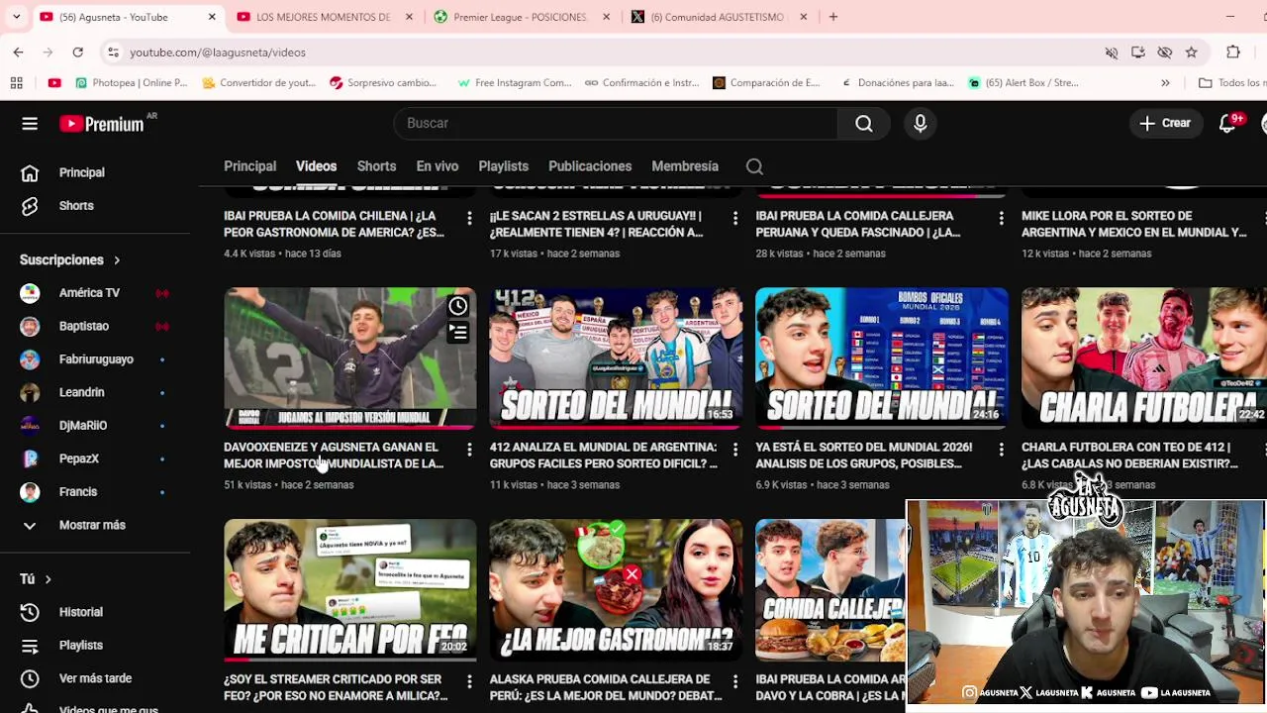Open options for IBAI PRUEBA LA COMIDA CHILENA video
The width and height of the screenshot is (1267, 713).
469,218
